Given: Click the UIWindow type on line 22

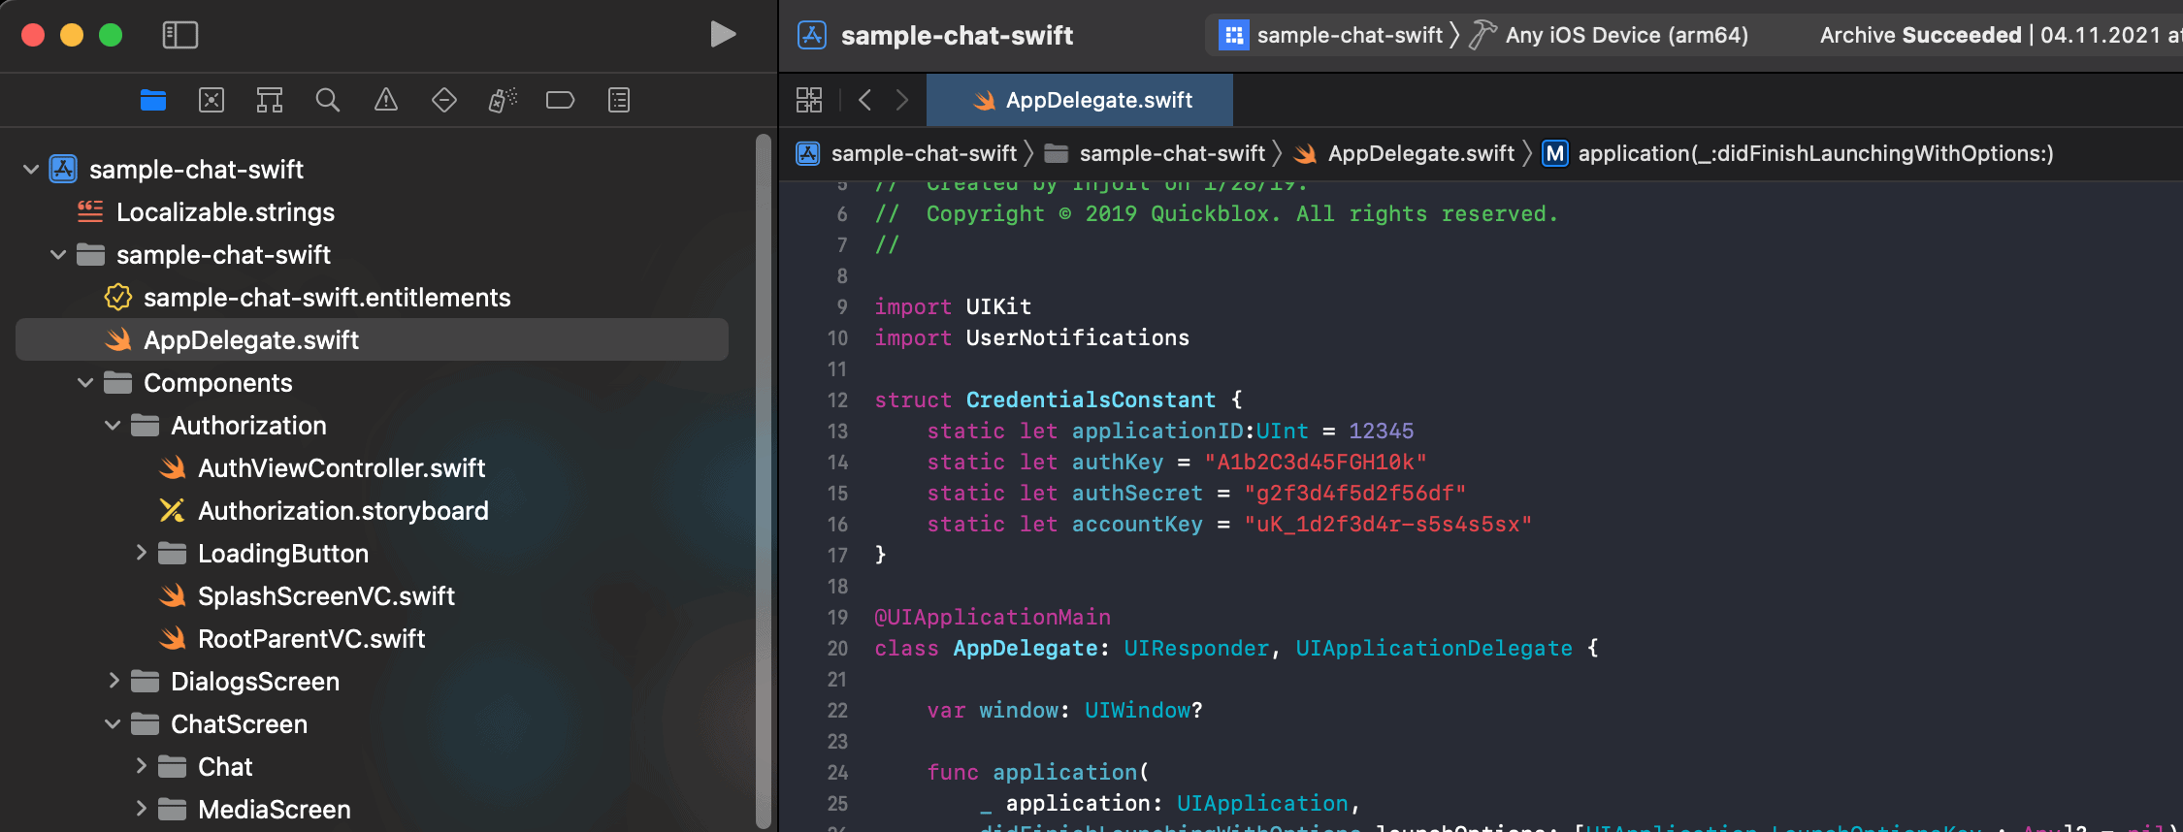Looking at the screenshot, I should tap(1137, 710).
